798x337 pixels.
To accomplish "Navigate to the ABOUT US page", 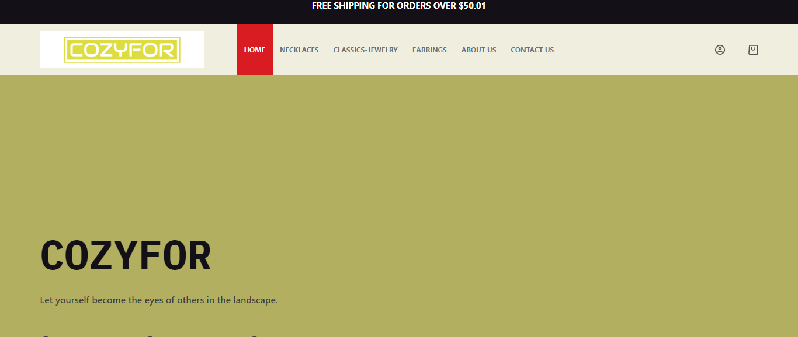I will [x=478, y=50].
